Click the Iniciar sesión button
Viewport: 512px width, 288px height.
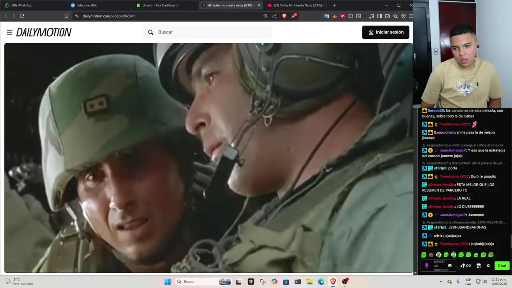(x=386, y=32)
